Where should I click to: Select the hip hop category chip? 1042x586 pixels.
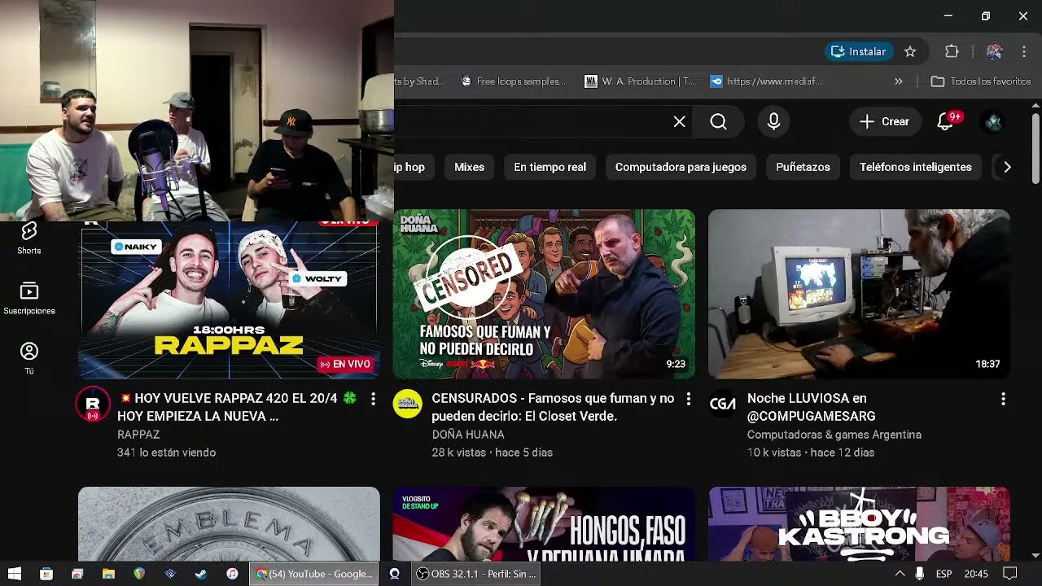pos(414,167)
